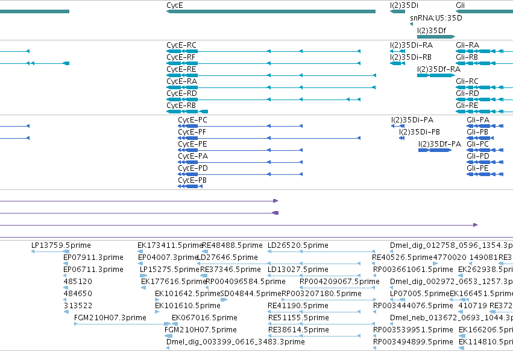Click the l(2)35Df-PA protein label

point(439,144)
